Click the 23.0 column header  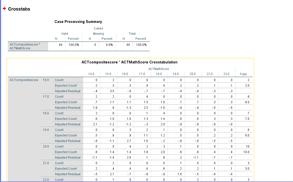[x=226, y=74]
